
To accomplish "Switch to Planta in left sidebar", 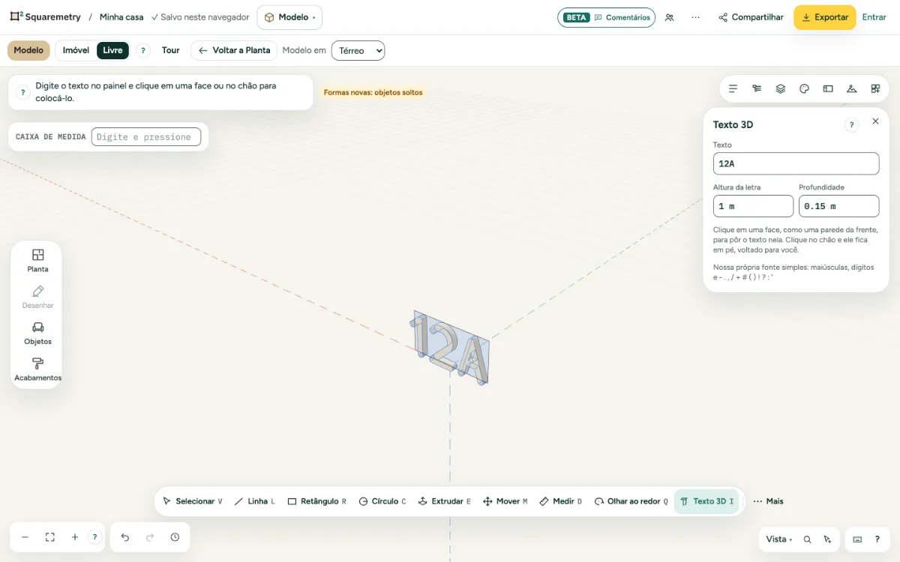I will point(37,261).
